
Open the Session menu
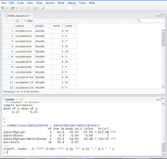50,3
